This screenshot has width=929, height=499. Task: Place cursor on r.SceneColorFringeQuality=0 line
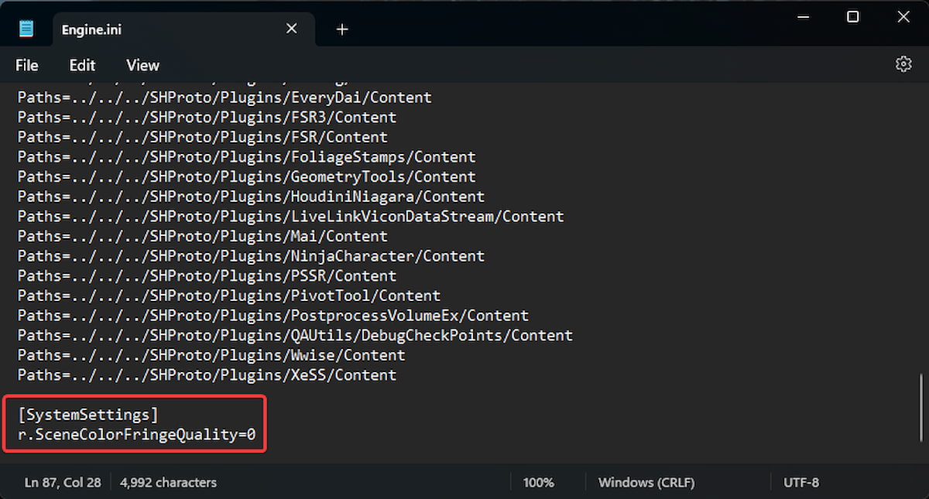pos(136,435)
